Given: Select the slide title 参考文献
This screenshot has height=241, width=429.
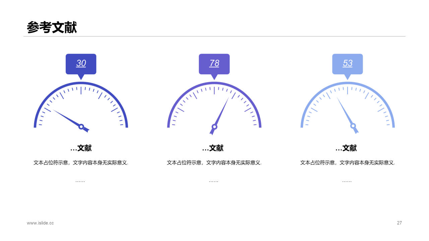Looking at the screenshot, I should pyautogui.click(x=52, y=27).
